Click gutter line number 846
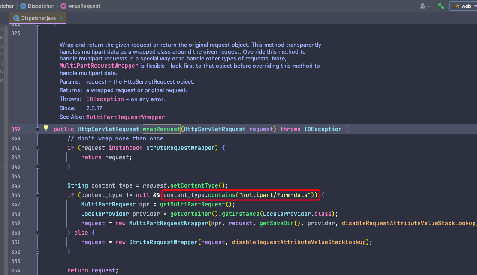This screenshot has width=477, height=275. pyautogui.click(x=16, y=195)
